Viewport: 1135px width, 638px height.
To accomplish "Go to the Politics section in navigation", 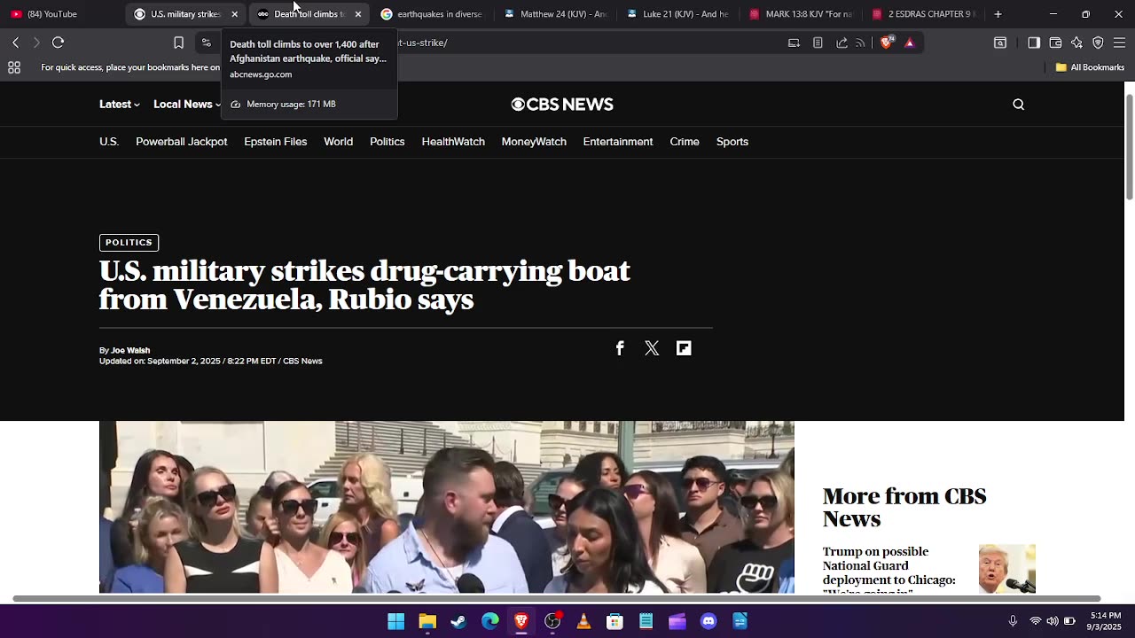I will 387,142.
